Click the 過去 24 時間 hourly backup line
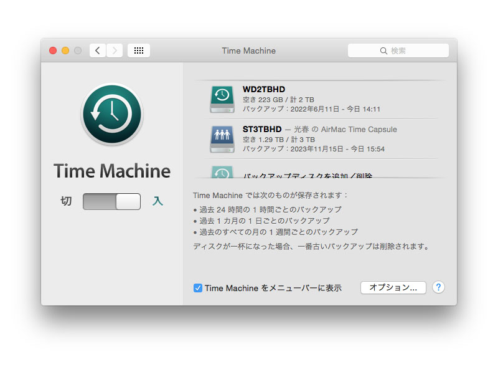Screen dimensions: 498x374 point(270,209)
